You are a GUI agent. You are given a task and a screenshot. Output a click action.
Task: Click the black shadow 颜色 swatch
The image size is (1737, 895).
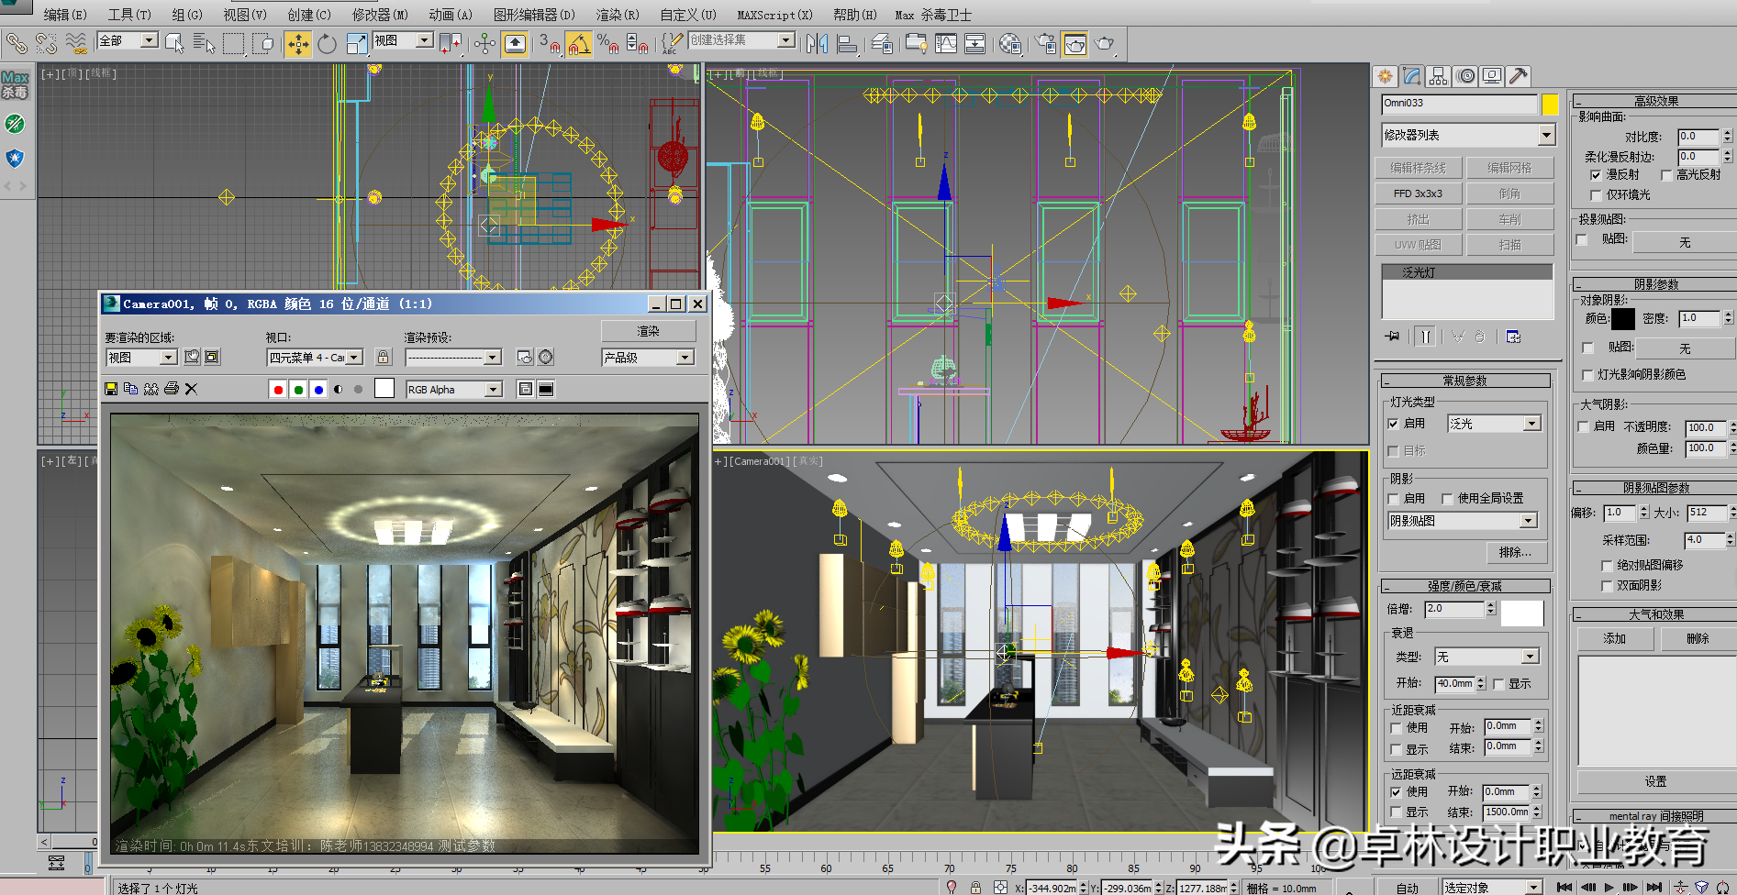[x=1623, y=318]
